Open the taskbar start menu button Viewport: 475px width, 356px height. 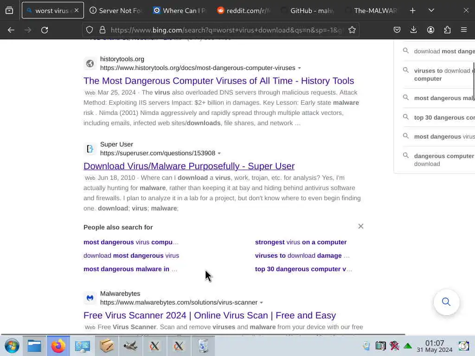pos(12,346)
